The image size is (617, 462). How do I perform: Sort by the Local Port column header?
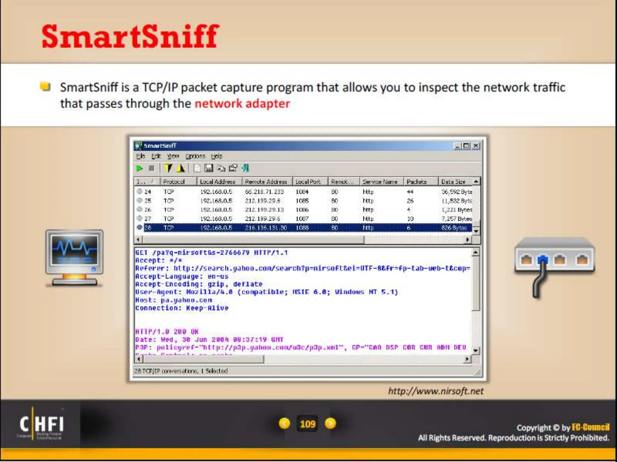click(310, 182)
